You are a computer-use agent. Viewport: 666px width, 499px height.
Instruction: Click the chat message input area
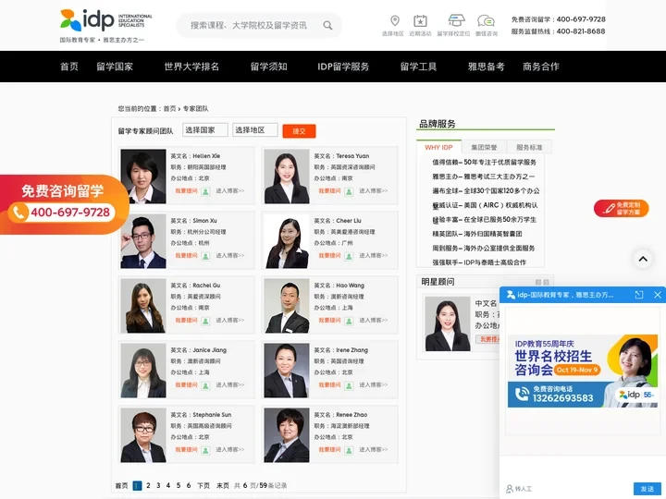tap(583, 467)
